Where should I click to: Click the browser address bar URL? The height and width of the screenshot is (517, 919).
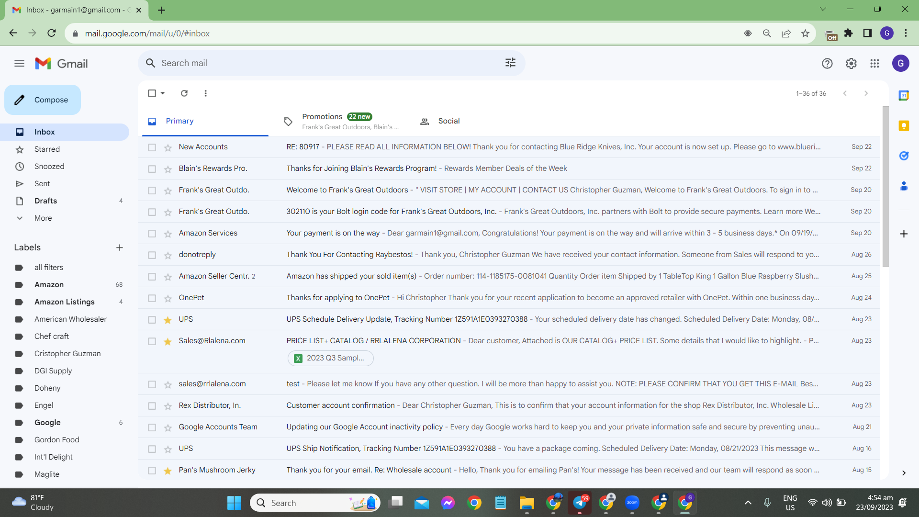[x=147, y=34]
